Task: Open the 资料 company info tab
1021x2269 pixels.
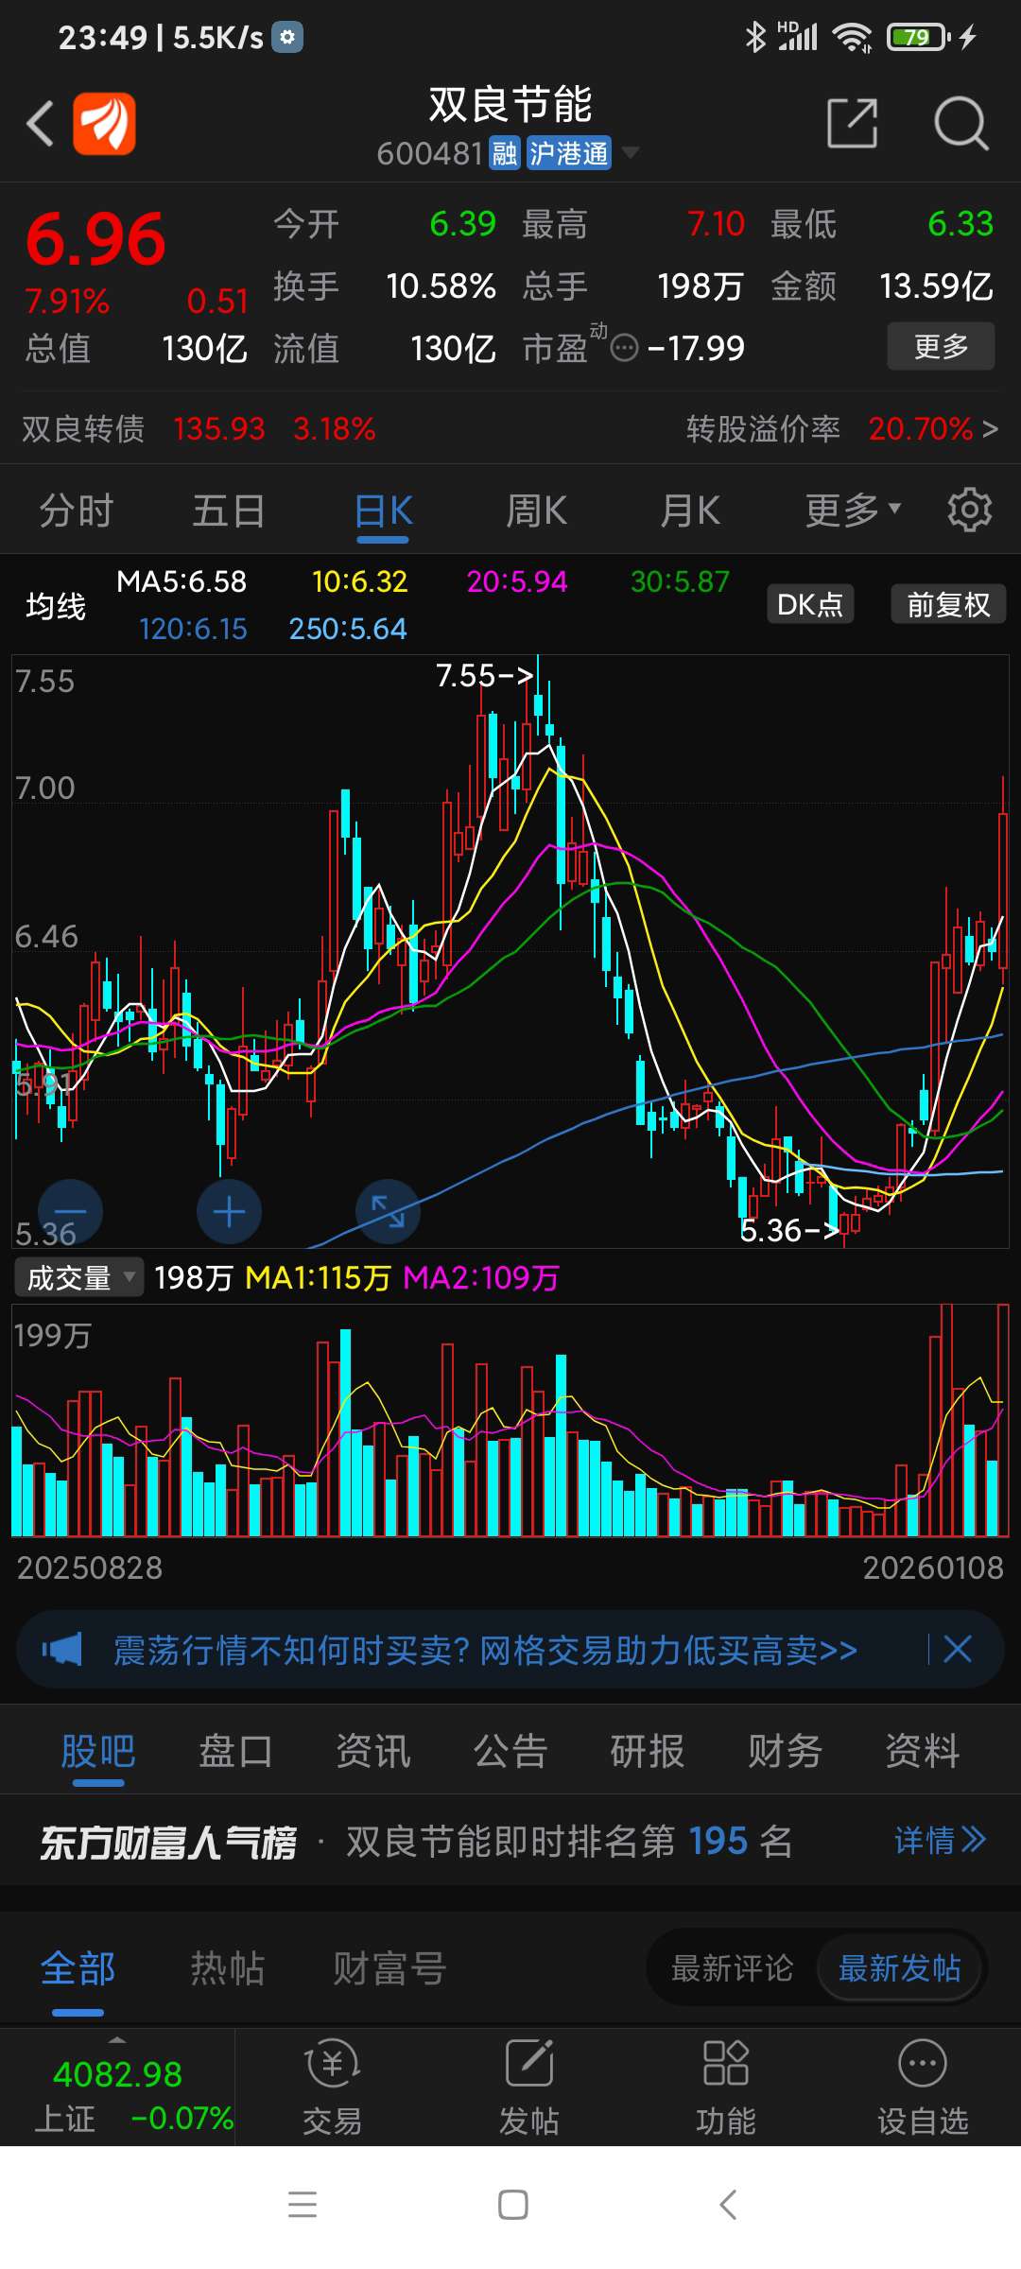Action: (x=923, y=1752)
